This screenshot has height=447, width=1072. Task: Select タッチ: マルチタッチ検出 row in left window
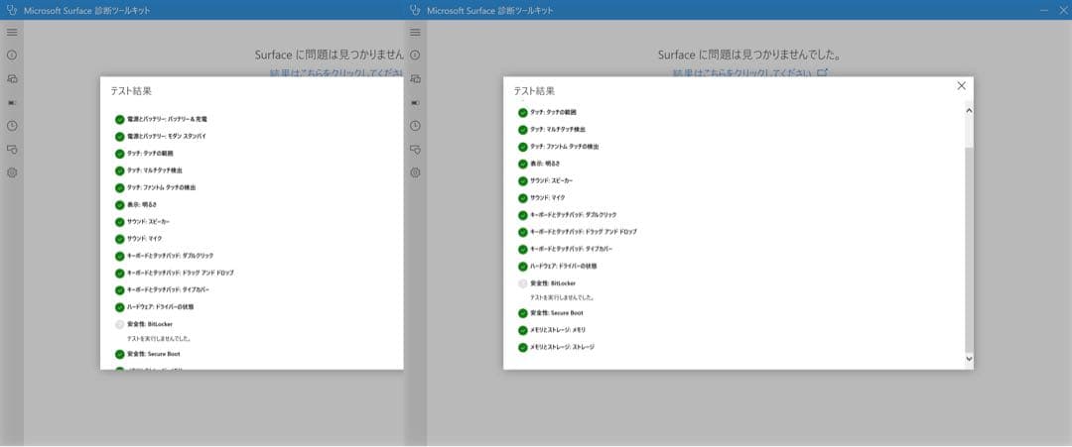point(155,170)
